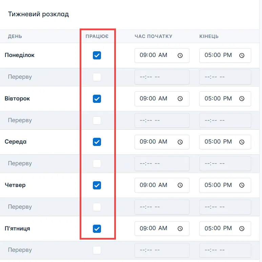
Task: Select the Вівторок day label
Action: [17, 98]
